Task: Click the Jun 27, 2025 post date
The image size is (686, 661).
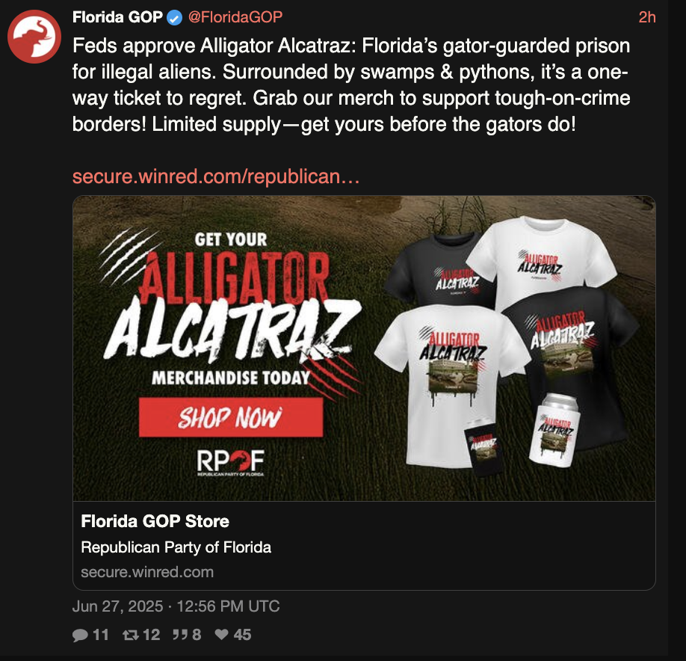Action: [x=117, y=606]
